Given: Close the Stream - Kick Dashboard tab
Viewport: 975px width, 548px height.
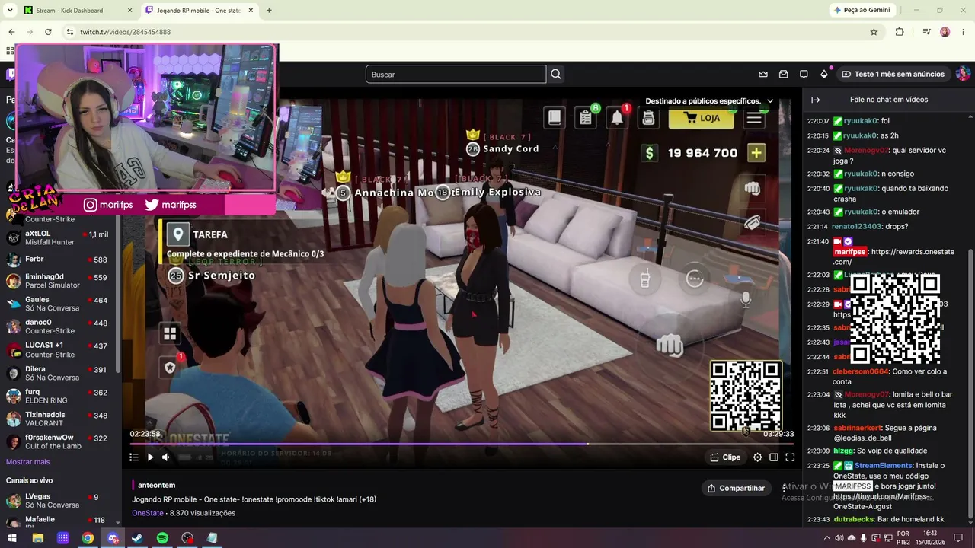Looking at the screenshot, I should click(129, 11).
